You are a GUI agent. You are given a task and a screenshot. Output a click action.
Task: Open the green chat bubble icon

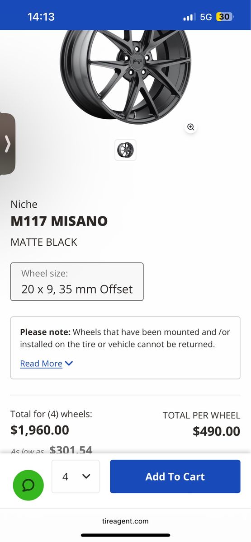point(28,485)
